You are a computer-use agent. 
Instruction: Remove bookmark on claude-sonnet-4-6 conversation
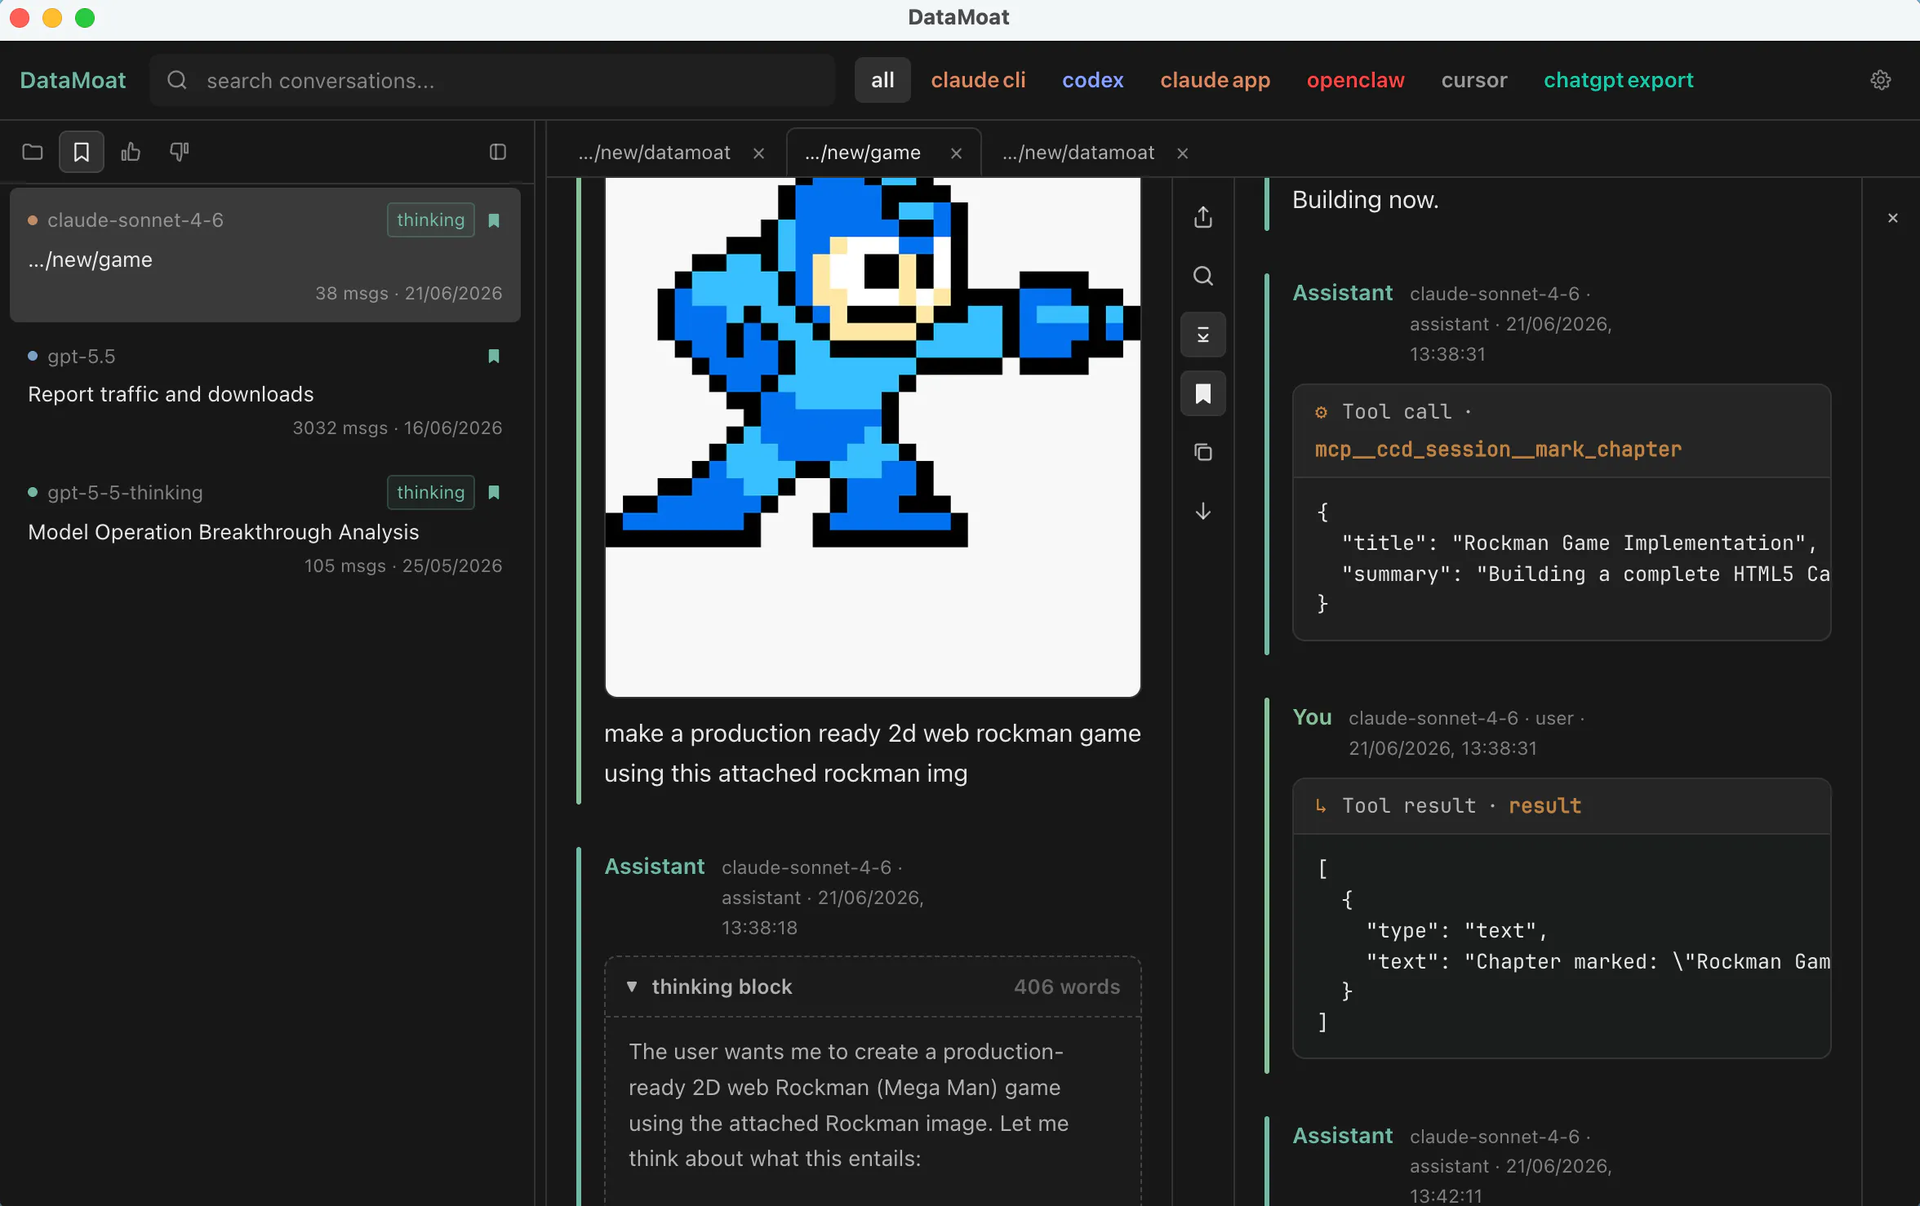tap(494, 220)
